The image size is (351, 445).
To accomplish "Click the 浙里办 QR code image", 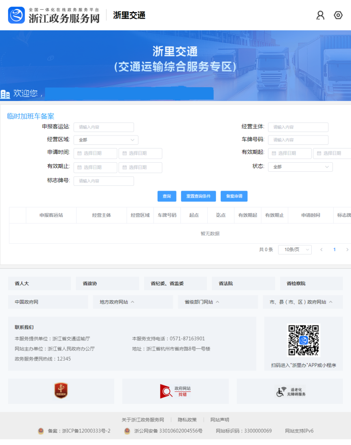I will coord(303,340).
